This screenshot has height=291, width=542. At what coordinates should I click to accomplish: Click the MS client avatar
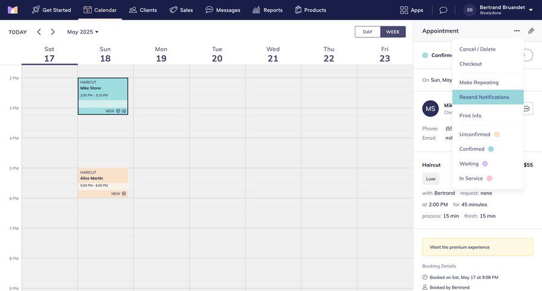click(431, 109)
